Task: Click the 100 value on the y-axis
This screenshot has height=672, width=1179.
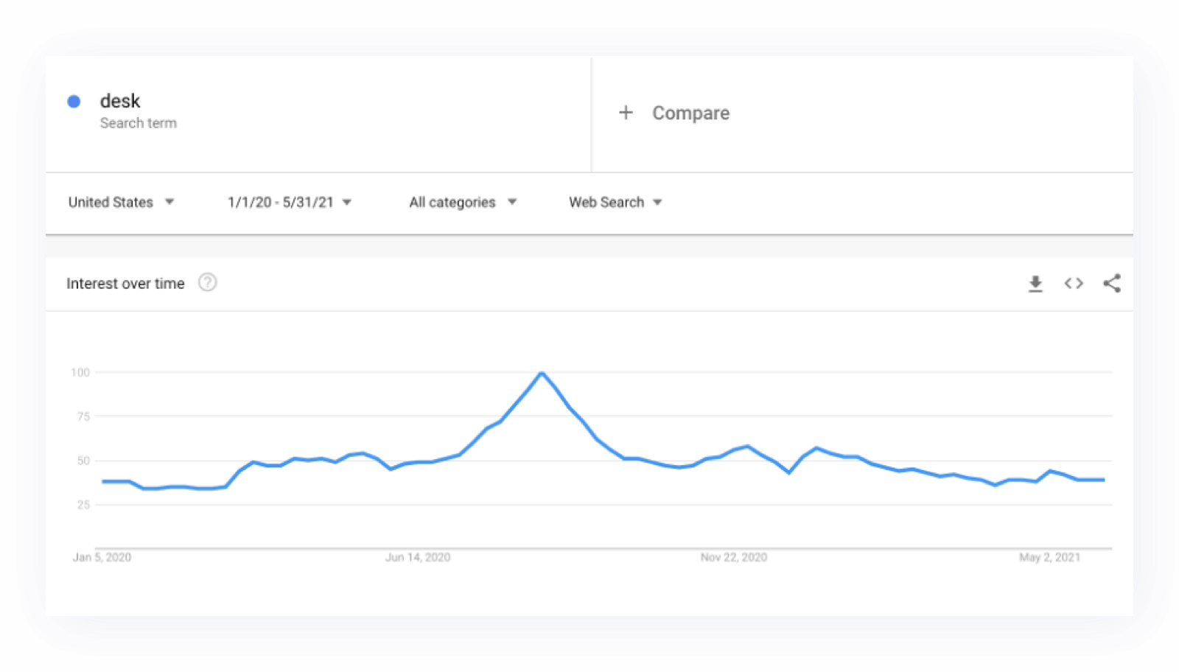Action: pyautogui.click(x=80, y=373)
